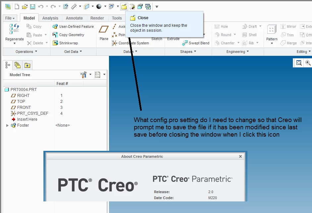Open the redo history dropdown arrow
Viewport: 312px width, 213px height.
[x=59, y=7]
